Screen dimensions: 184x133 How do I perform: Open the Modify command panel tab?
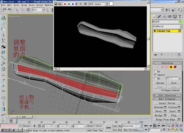pos(159,16)
